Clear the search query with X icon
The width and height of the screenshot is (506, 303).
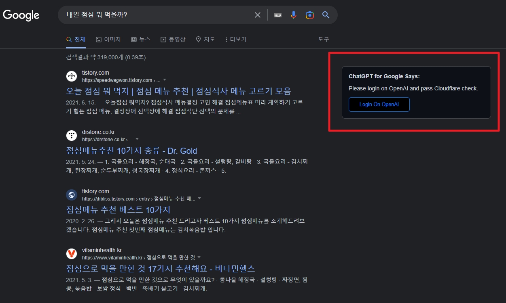tap(258, 15)
